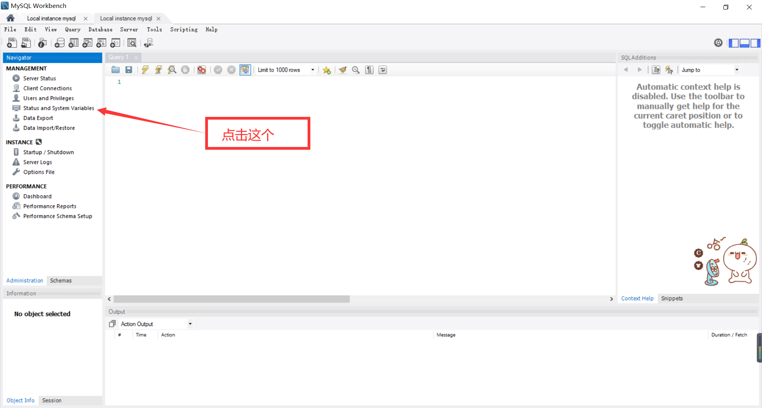Screen dimensions: 762x408
Task: Click the editor horizontal scrollbar thumb
Action: pos(231,299)
